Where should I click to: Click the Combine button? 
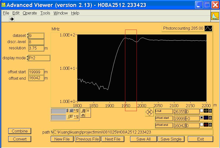[20, 131]
